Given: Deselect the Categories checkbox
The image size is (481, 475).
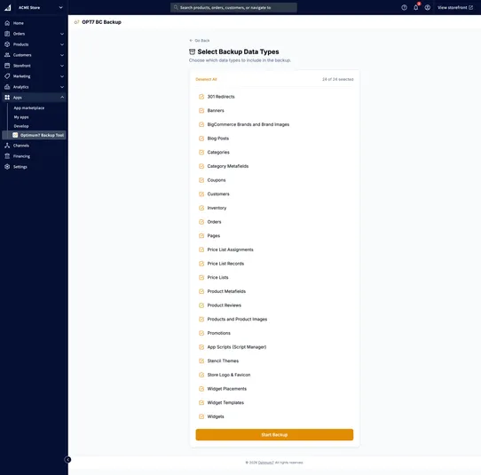Looking at the screenshot, I should (201, 152).
